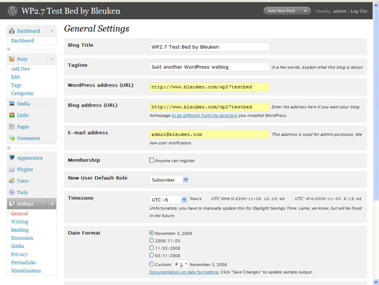Open Media settings submenu item
Image resolution: width=379 pixels, height=285 pixels.
click(x=17, y=246)
